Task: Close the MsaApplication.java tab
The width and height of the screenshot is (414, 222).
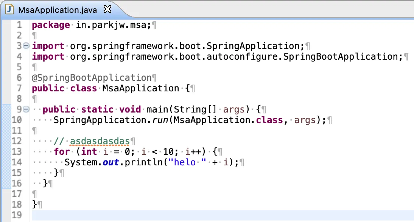Action: click(107, 9)
